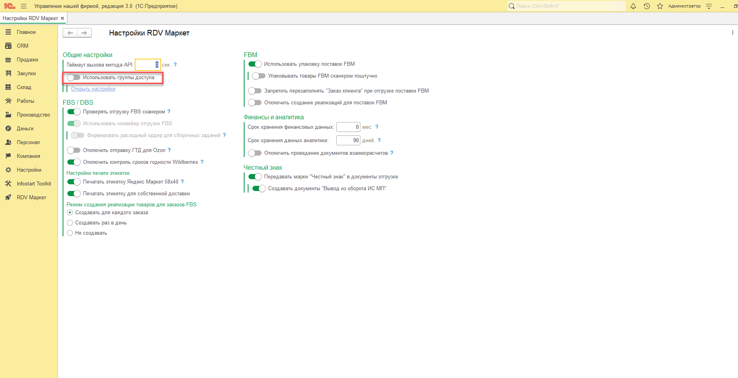
Task: Toggle Отключить отправку ГТД для Ozon
Action: point(74,150)
